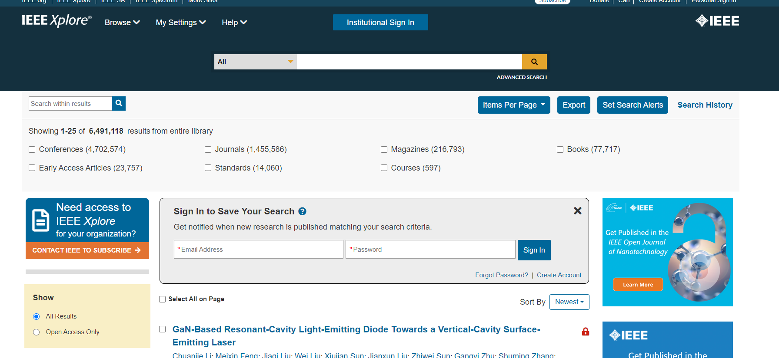The height and width of the screenshot is (358, 779).
Task: Open the second IEEE Get Published ad
Action: coord(668,340)
